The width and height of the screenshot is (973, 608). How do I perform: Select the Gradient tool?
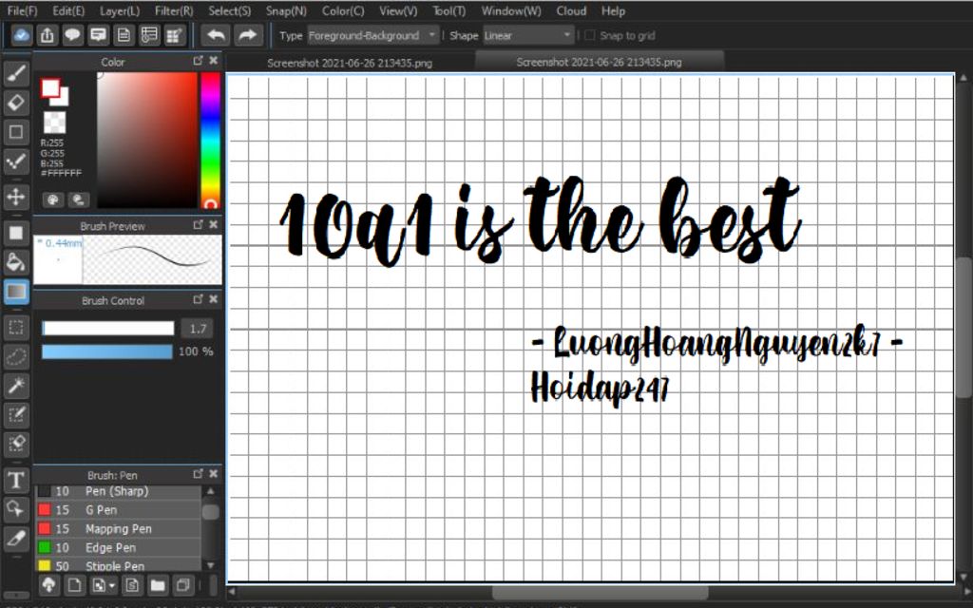[16, 292]
